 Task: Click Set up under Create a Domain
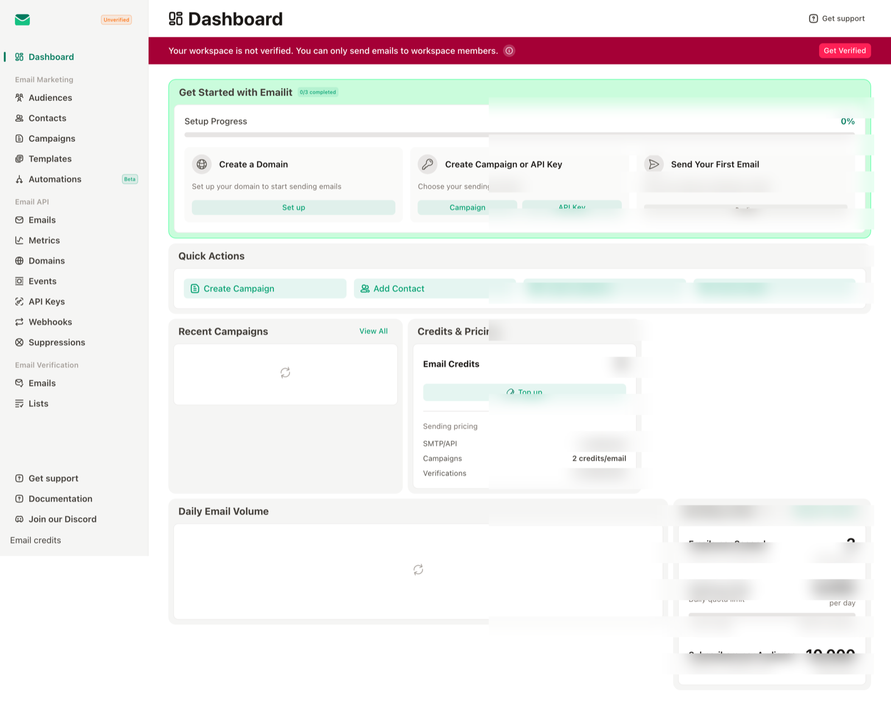coord(293,208)
